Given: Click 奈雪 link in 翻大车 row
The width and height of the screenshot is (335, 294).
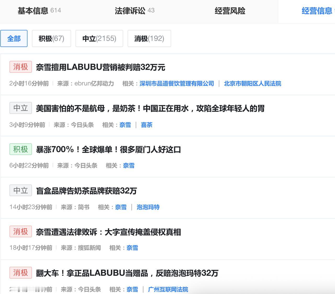Looking at the screenshot, I should (x=132, y=289).
